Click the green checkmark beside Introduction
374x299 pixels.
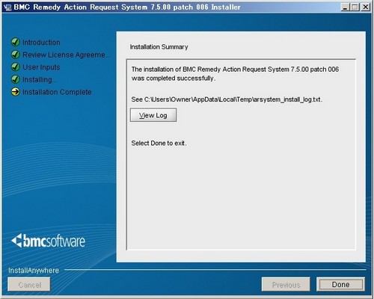pyautogui.click(x=15, y=42)
